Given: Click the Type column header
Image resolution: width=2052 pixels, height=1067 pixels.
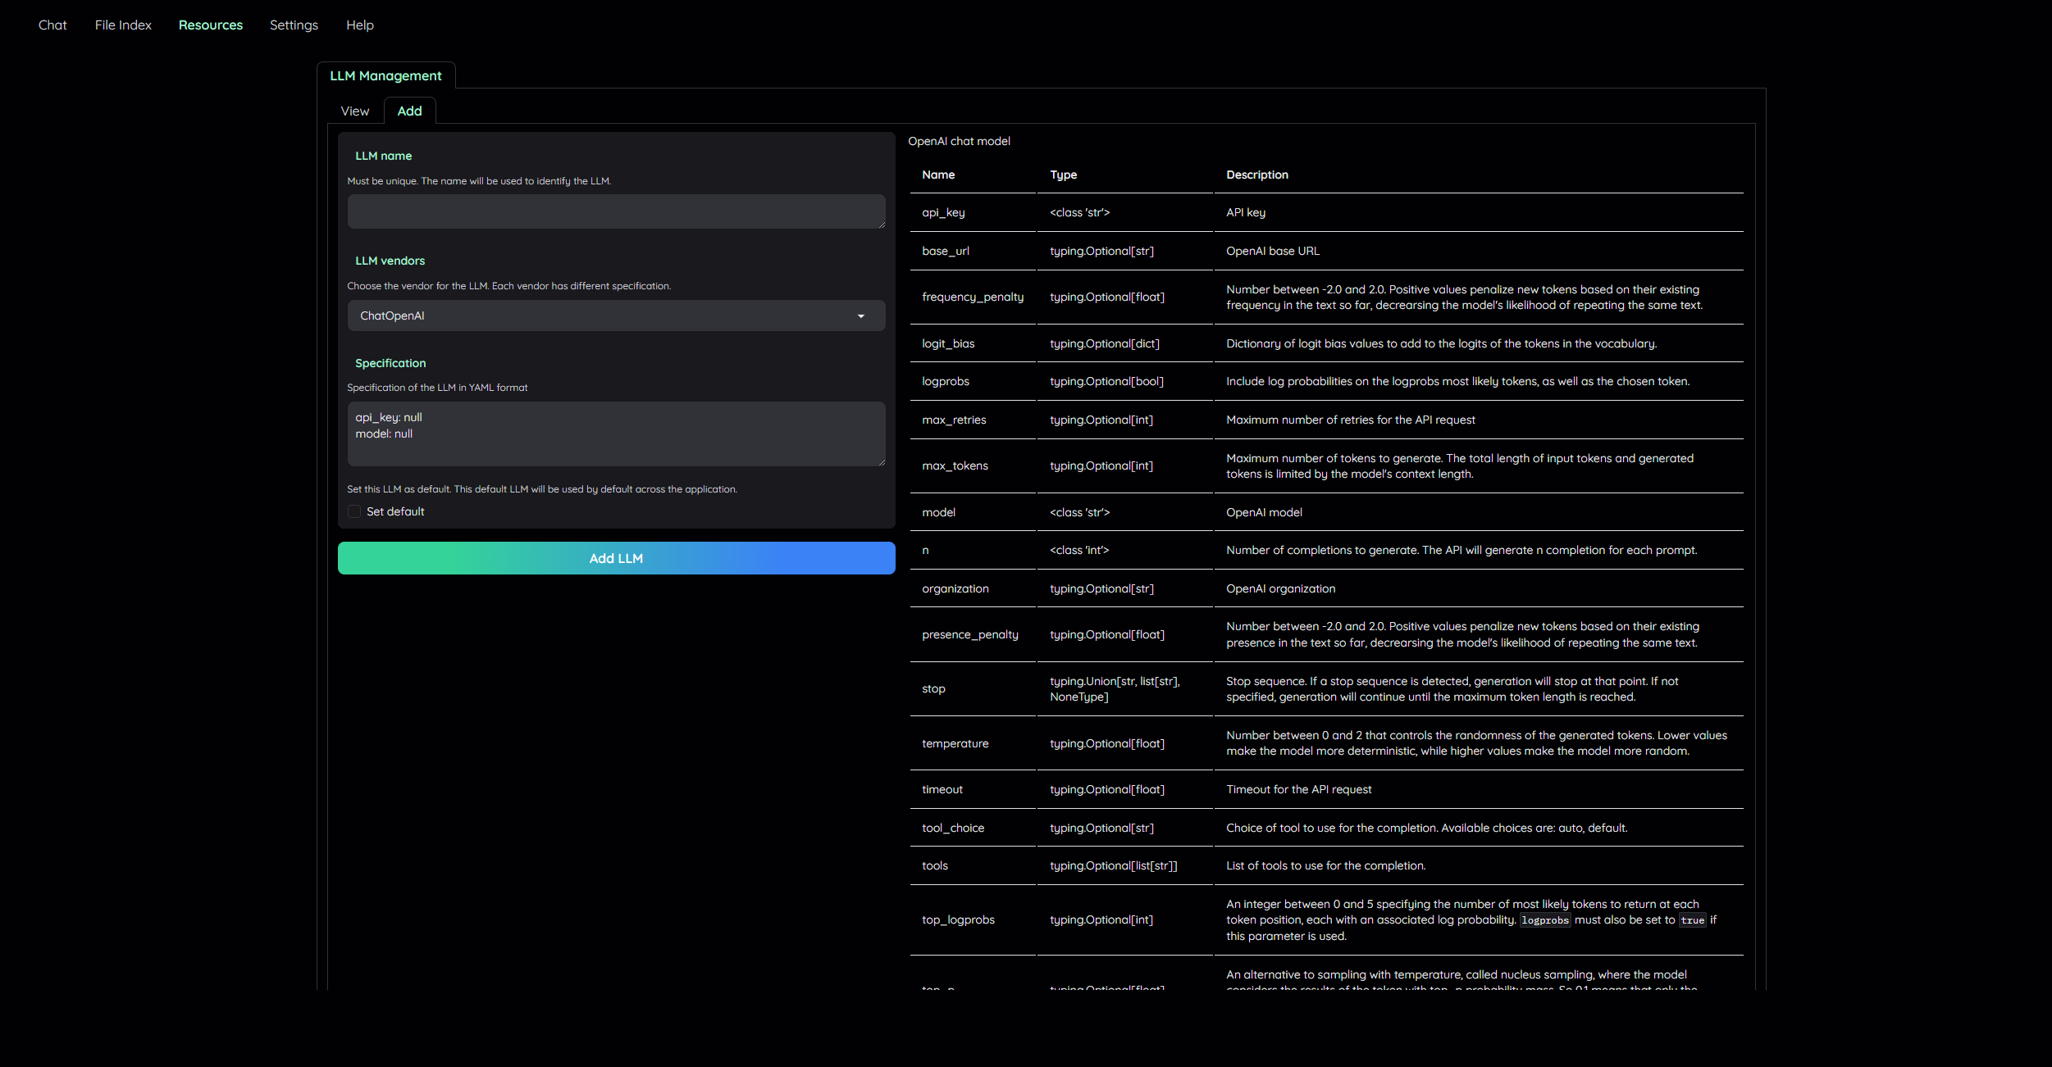Looking at the screenshot, I should (x=1063, y=175).
